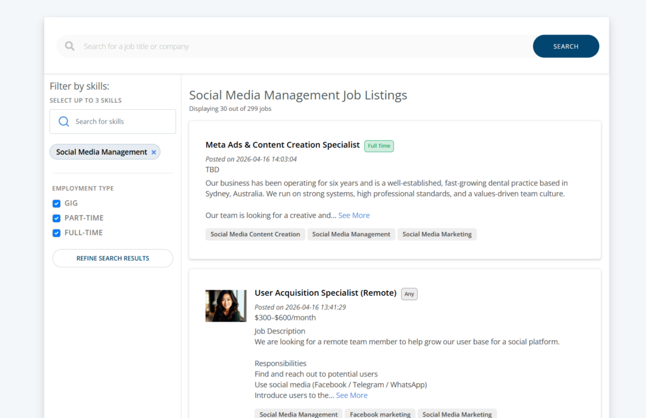Click the SEARCH button

pyautogui.click(x=565, y=46)
